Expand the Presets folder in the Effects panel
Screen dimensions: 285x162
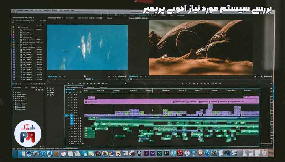coord(14,93)
